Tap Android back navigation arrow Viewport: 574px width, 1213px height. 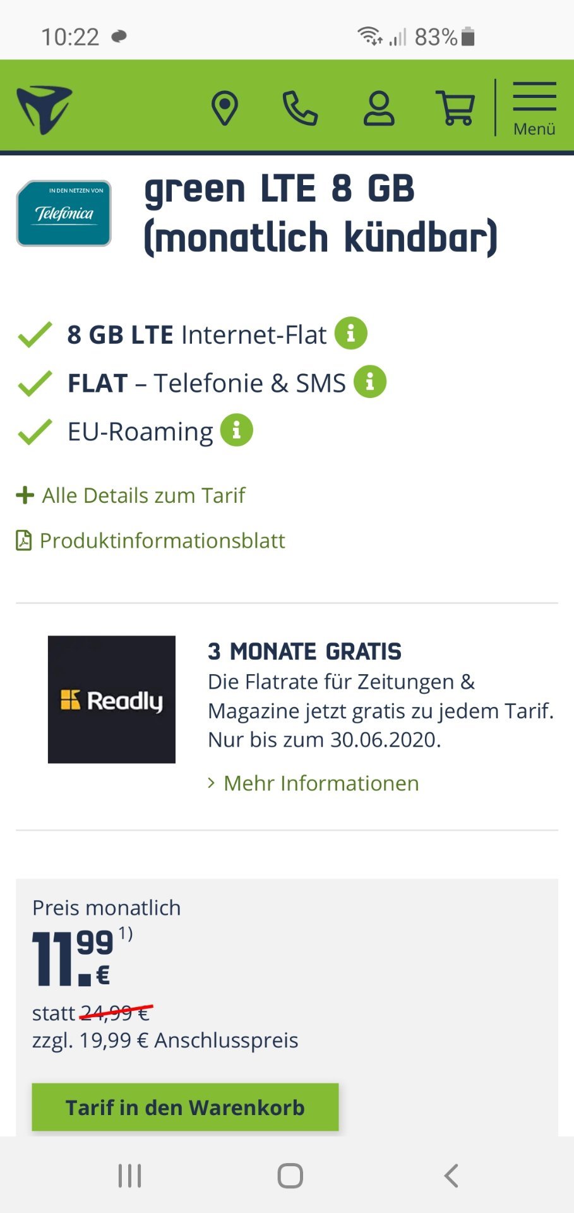pos(451,1176)
